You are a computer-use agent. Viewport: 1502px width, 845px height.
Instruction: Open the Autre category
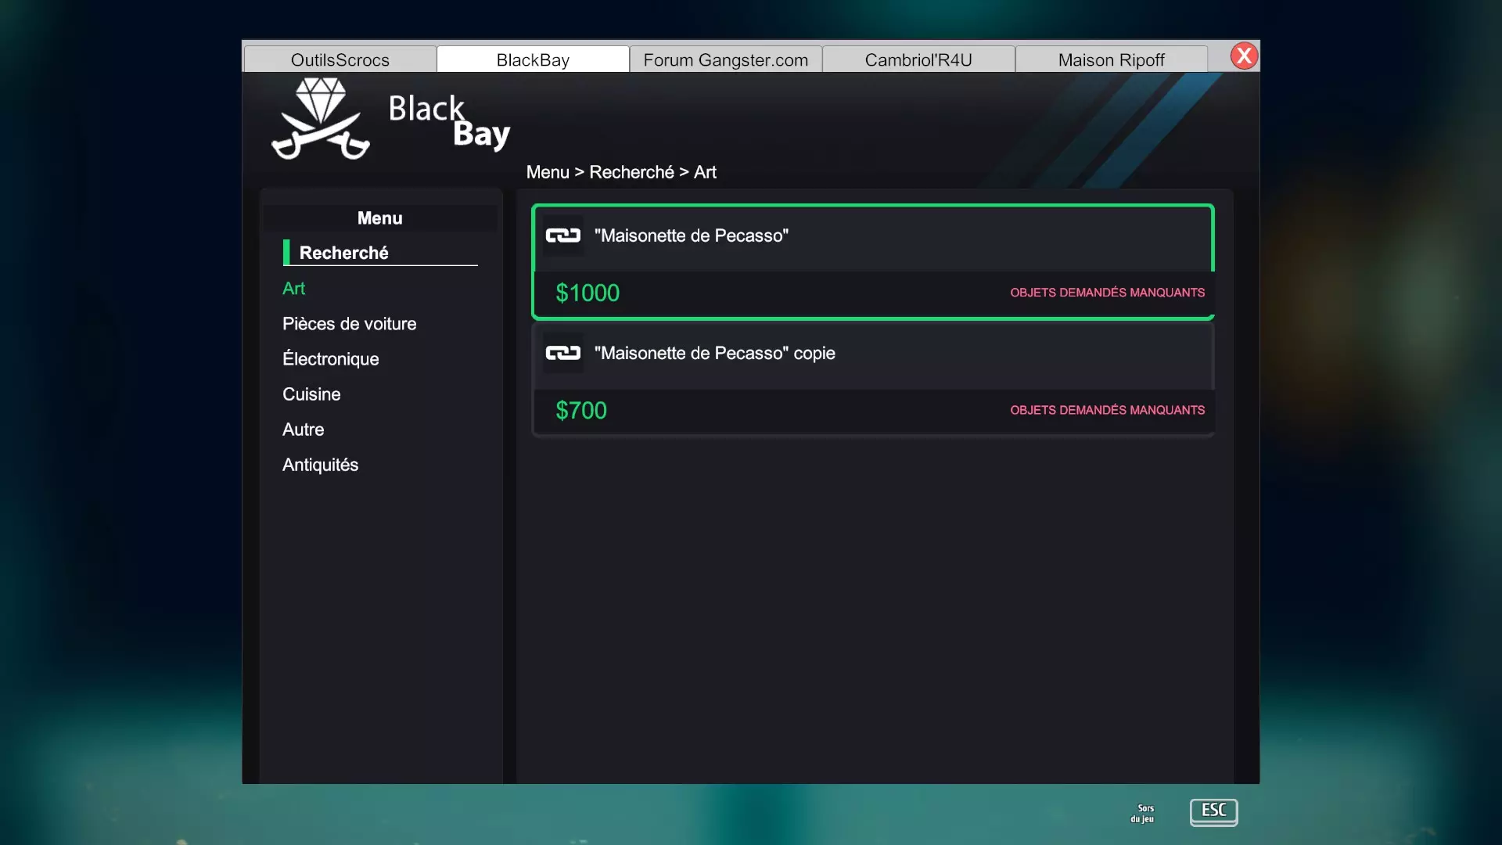click(x=304, y=430)
